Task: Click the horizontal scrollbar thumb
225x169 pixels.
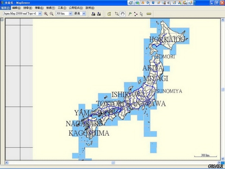Action: click(x=113, y=163)
